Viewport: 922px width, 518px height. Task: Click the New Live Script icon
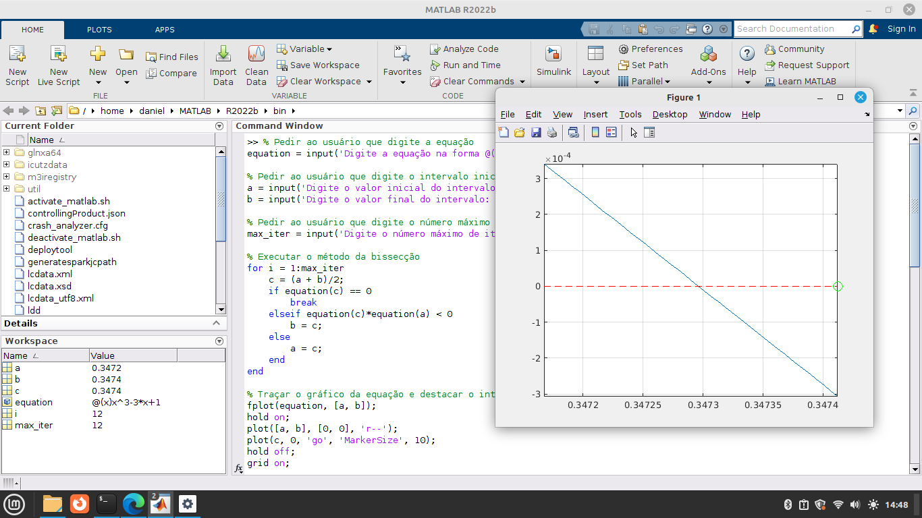[x=59, y=54]
